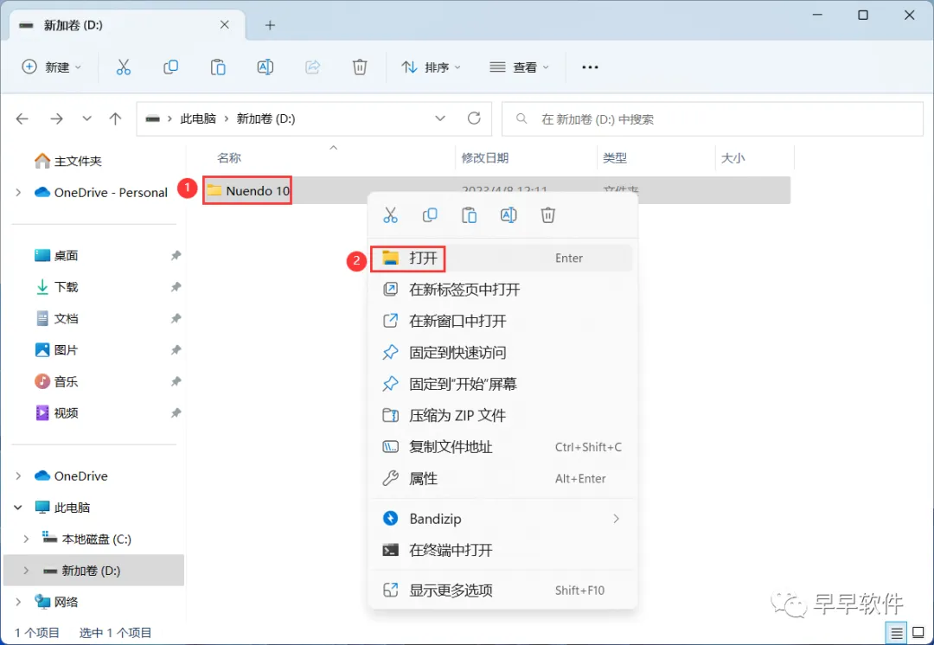Viewport: 934px width, 645px height.
Task: Click the Copy icon in the toolbar
Action: click(x=171, y=67)
